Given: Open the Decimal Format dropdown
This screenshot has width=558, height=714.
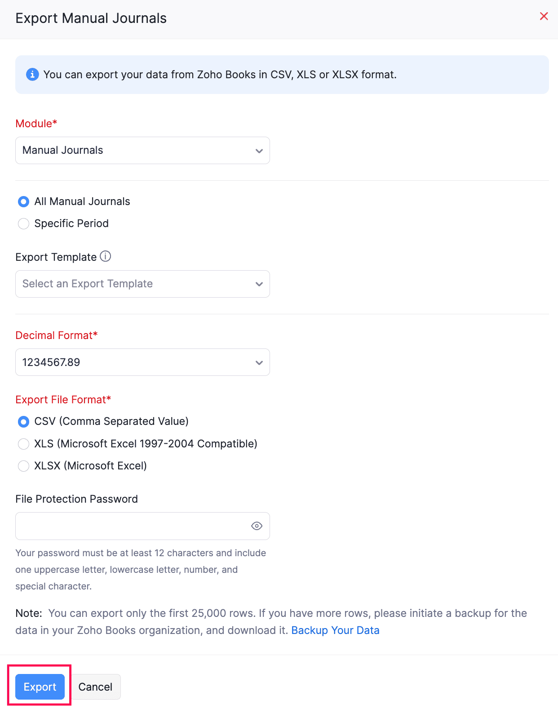Looking at the screenshot, I should point(142,362).
